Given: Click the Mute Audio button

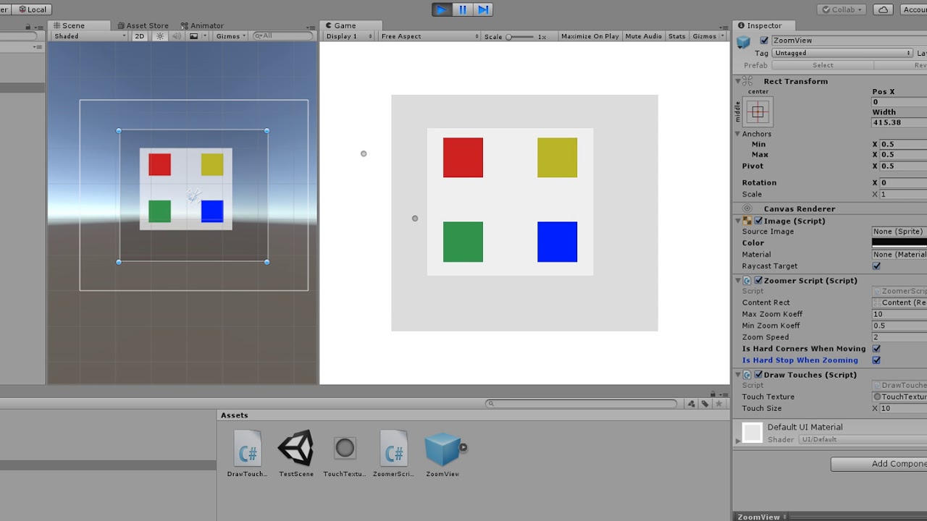Looking at the screenshot, I should (643, 36).
